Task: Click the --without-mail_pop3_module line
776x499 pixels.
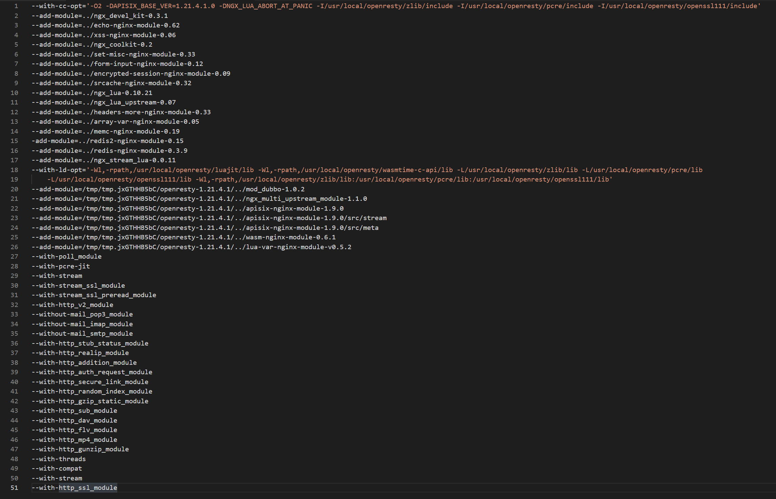Action: pyautogui.click(x=82, y=314)
